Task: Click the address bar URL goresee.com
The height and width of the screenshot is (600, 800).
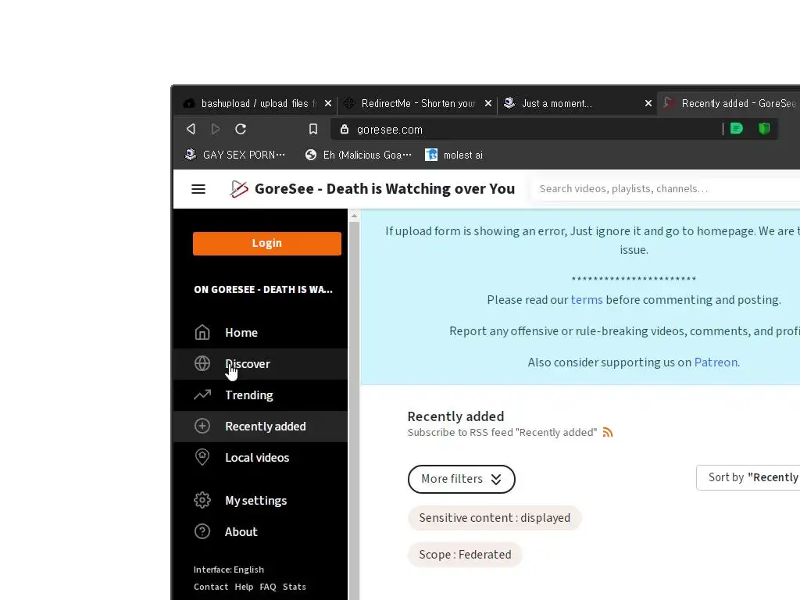Action: coord(390,130)
